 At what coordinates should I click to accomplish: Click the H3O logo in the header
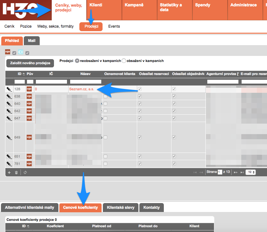[x=19, y=10]
